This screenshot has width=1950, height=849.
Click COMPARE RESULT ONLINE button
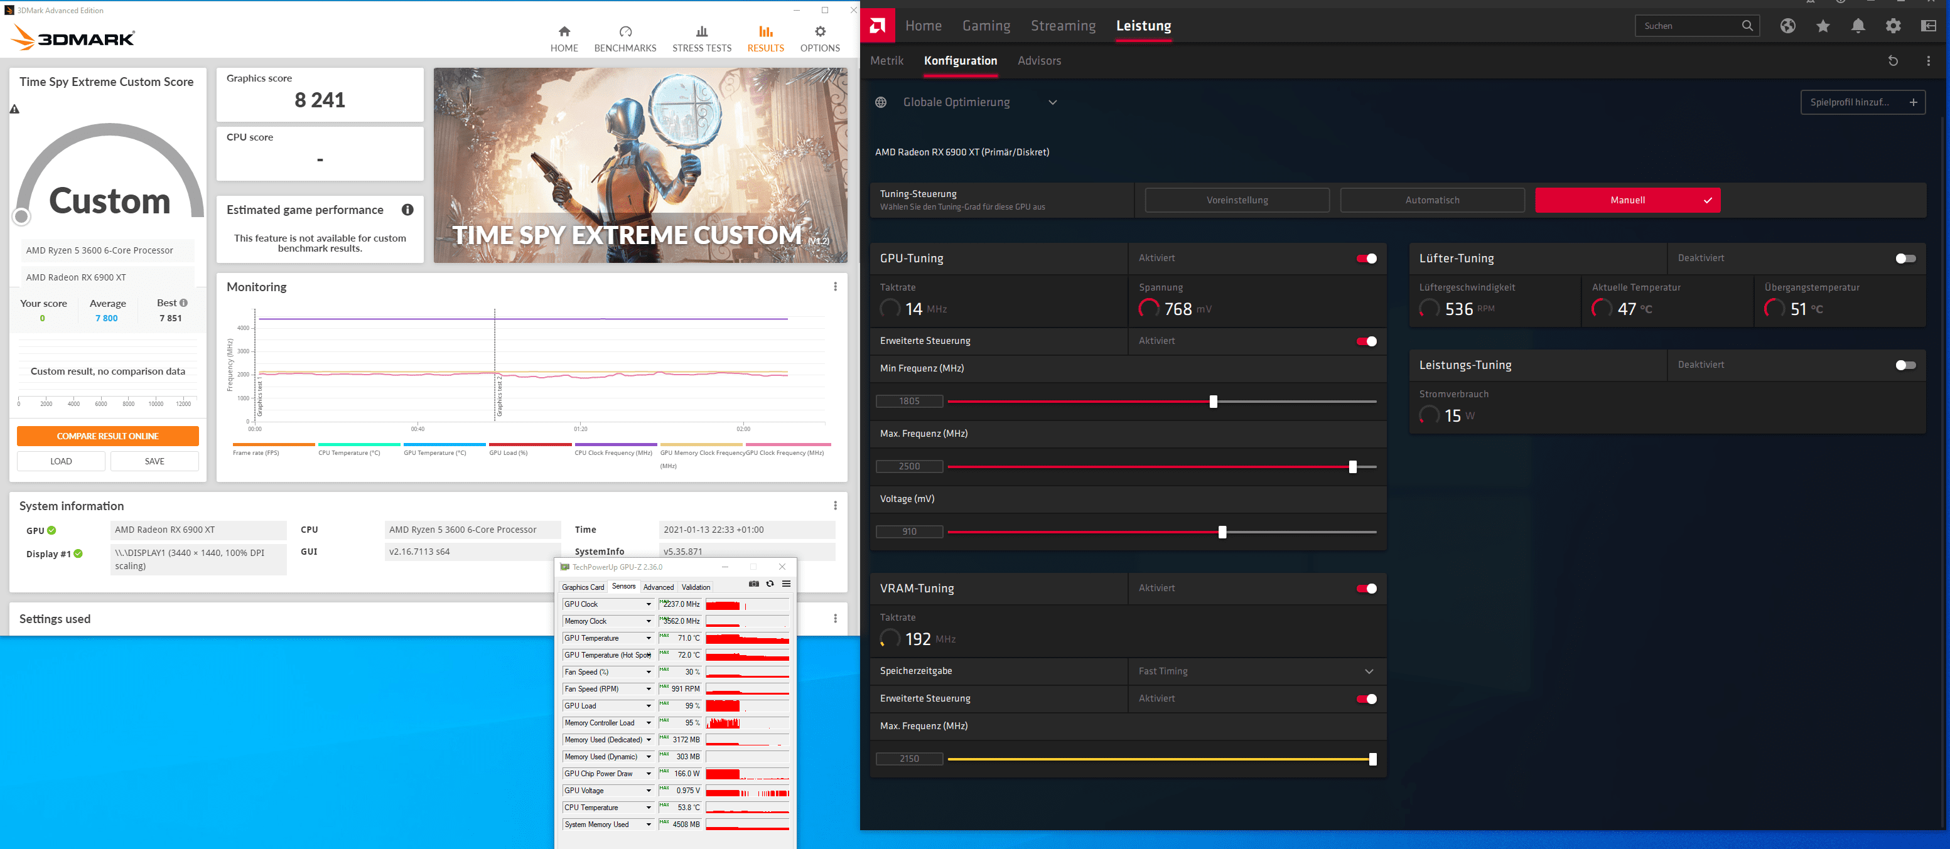[x=107, y=437]
